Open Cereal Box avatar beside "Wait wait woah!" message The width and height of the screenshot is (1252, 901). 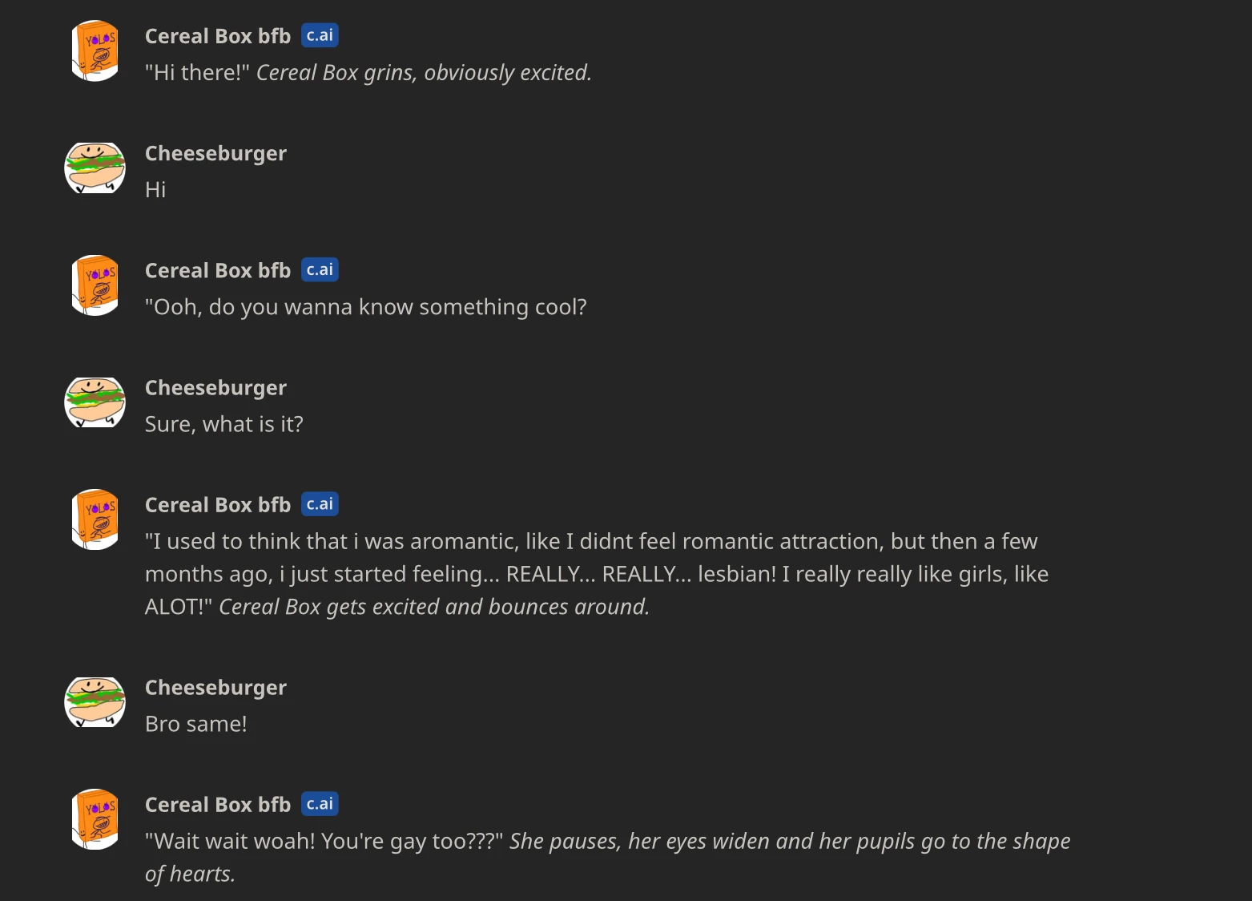pyautogui.click(x=95, y=819)
